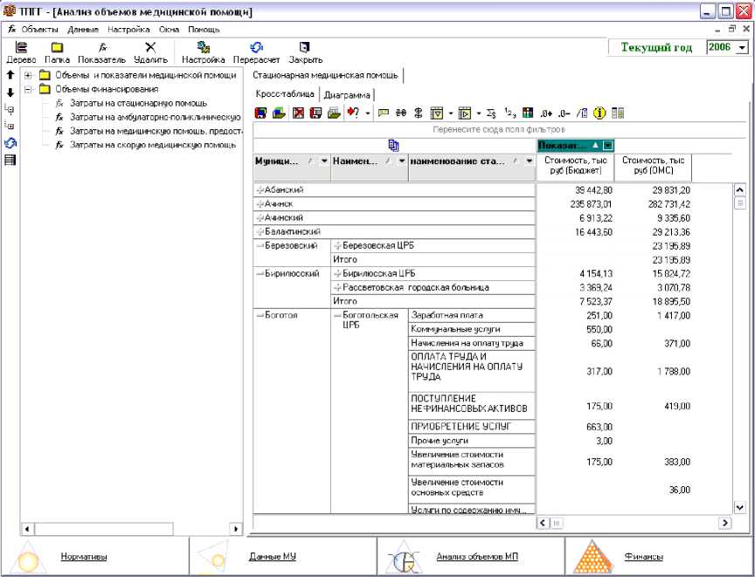Switch to the Диаграмма tab
Screen dimensions: 755x577
[348, 94]
